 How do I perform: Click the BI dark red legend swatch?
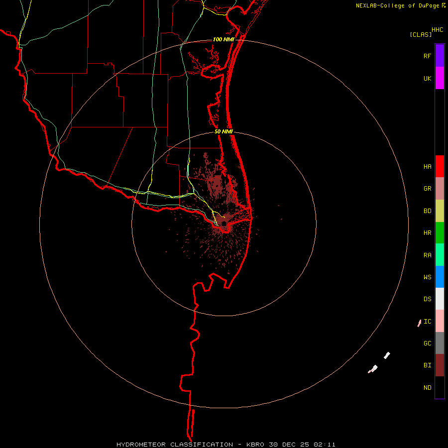pos(440,365)
